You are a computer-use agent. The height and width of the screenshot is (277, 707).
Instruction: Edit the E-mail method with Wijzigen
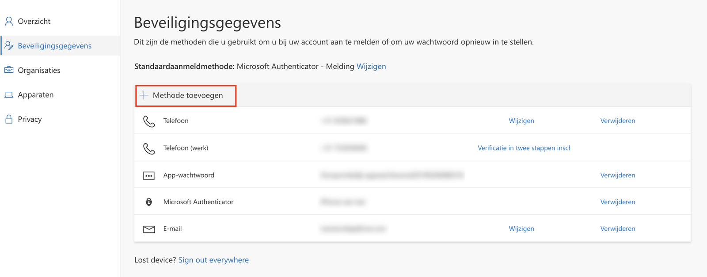tap(521, 229)
